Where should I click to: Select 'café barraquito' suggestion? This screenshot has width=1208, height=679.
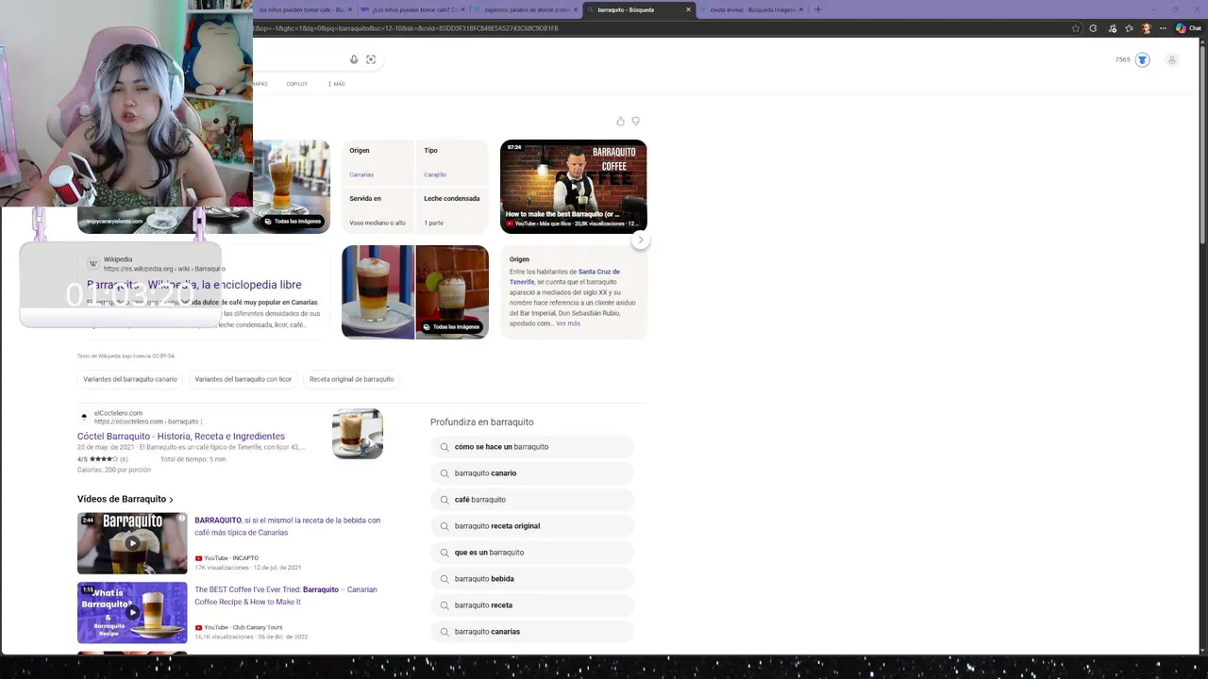[531, 500]
